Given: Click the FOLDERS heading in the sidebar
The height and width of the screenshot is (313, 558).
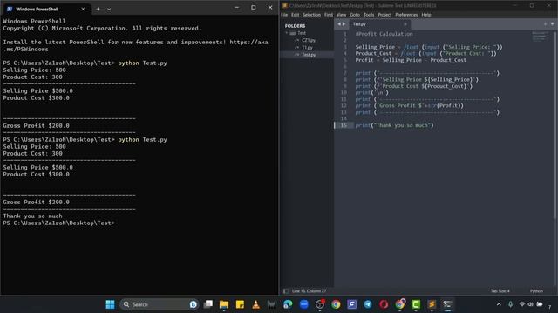Looking at the screenshot, I should (295, 26).
